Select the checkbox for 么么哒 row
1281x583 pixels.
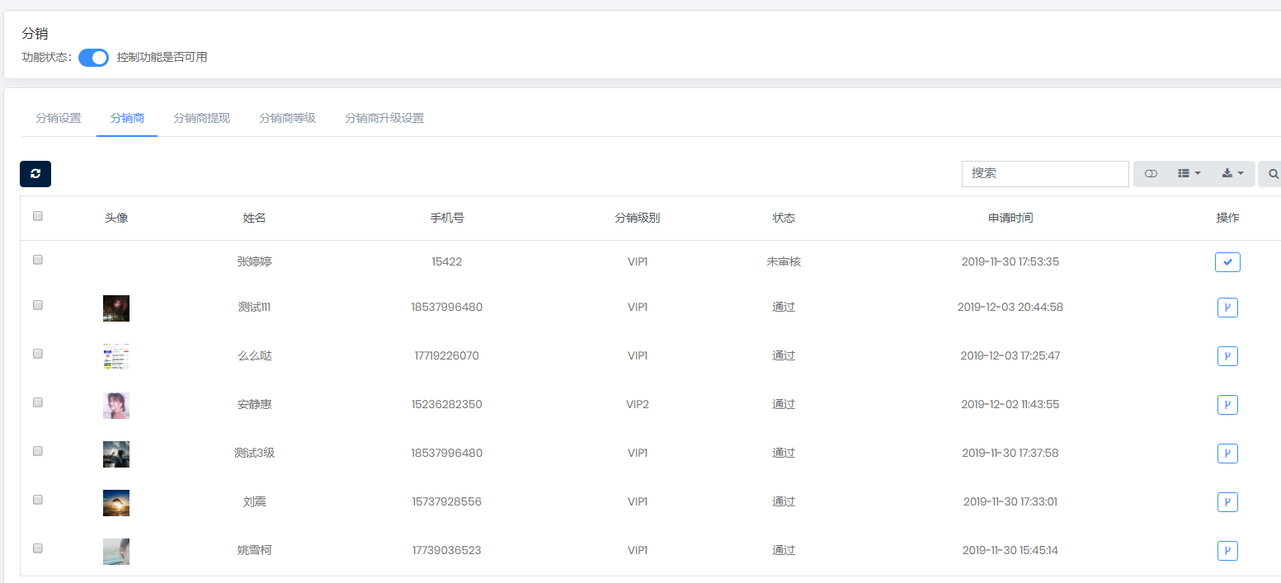click(38, 354)
